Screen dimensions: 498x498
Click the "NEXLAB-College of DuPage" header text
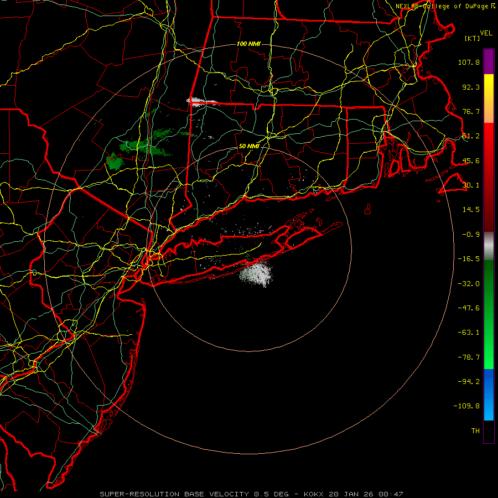[x=443, y=6]
